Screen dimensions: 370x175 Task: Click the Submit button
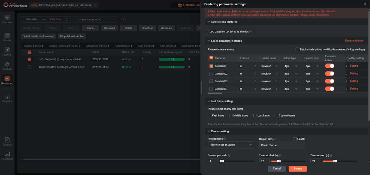(297, 169)
